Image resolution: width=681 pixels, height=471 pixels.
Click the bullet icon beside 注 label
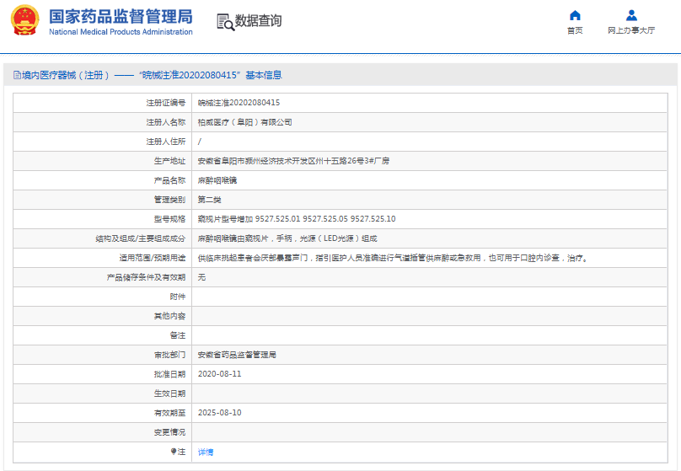174,452
